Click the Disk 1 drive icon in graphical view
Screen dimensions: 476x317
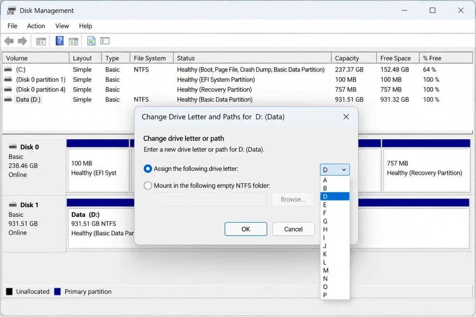coord(13,205)
